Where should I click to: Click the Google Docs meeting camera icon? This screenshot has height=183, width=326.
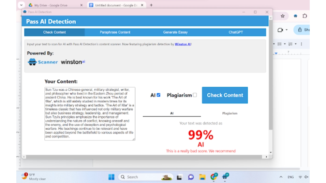280,30
